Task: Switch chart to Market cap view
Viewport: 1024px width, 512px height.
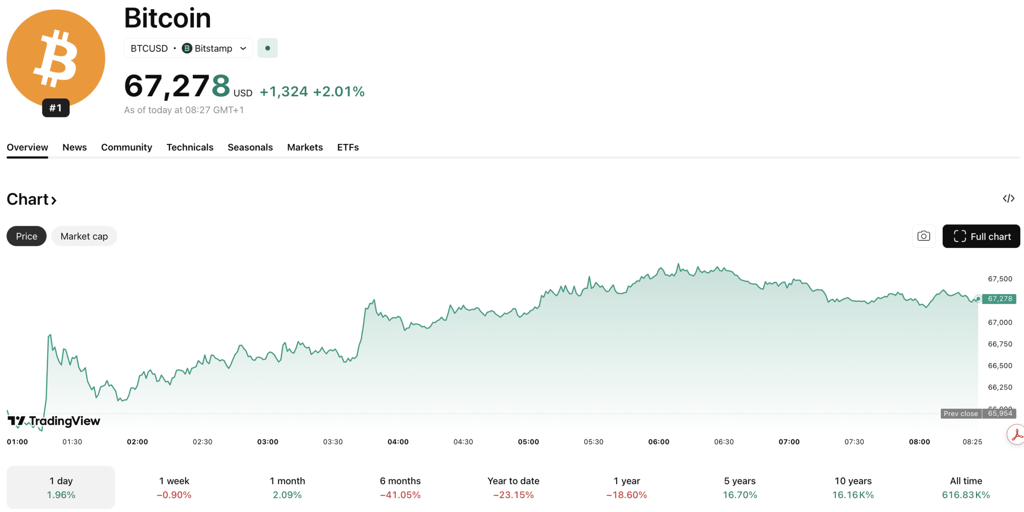Action: pyautogui.click(x=84, y=236)
